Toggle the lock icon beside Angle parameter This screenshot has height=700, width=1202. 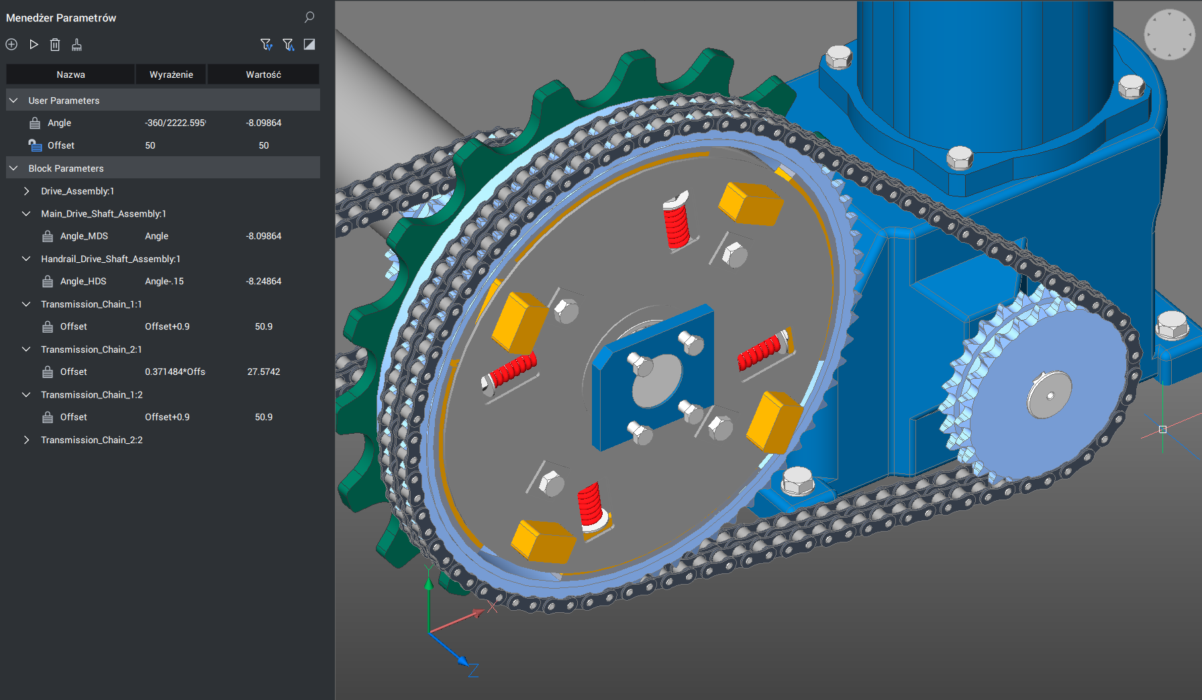tap(35, 123)
